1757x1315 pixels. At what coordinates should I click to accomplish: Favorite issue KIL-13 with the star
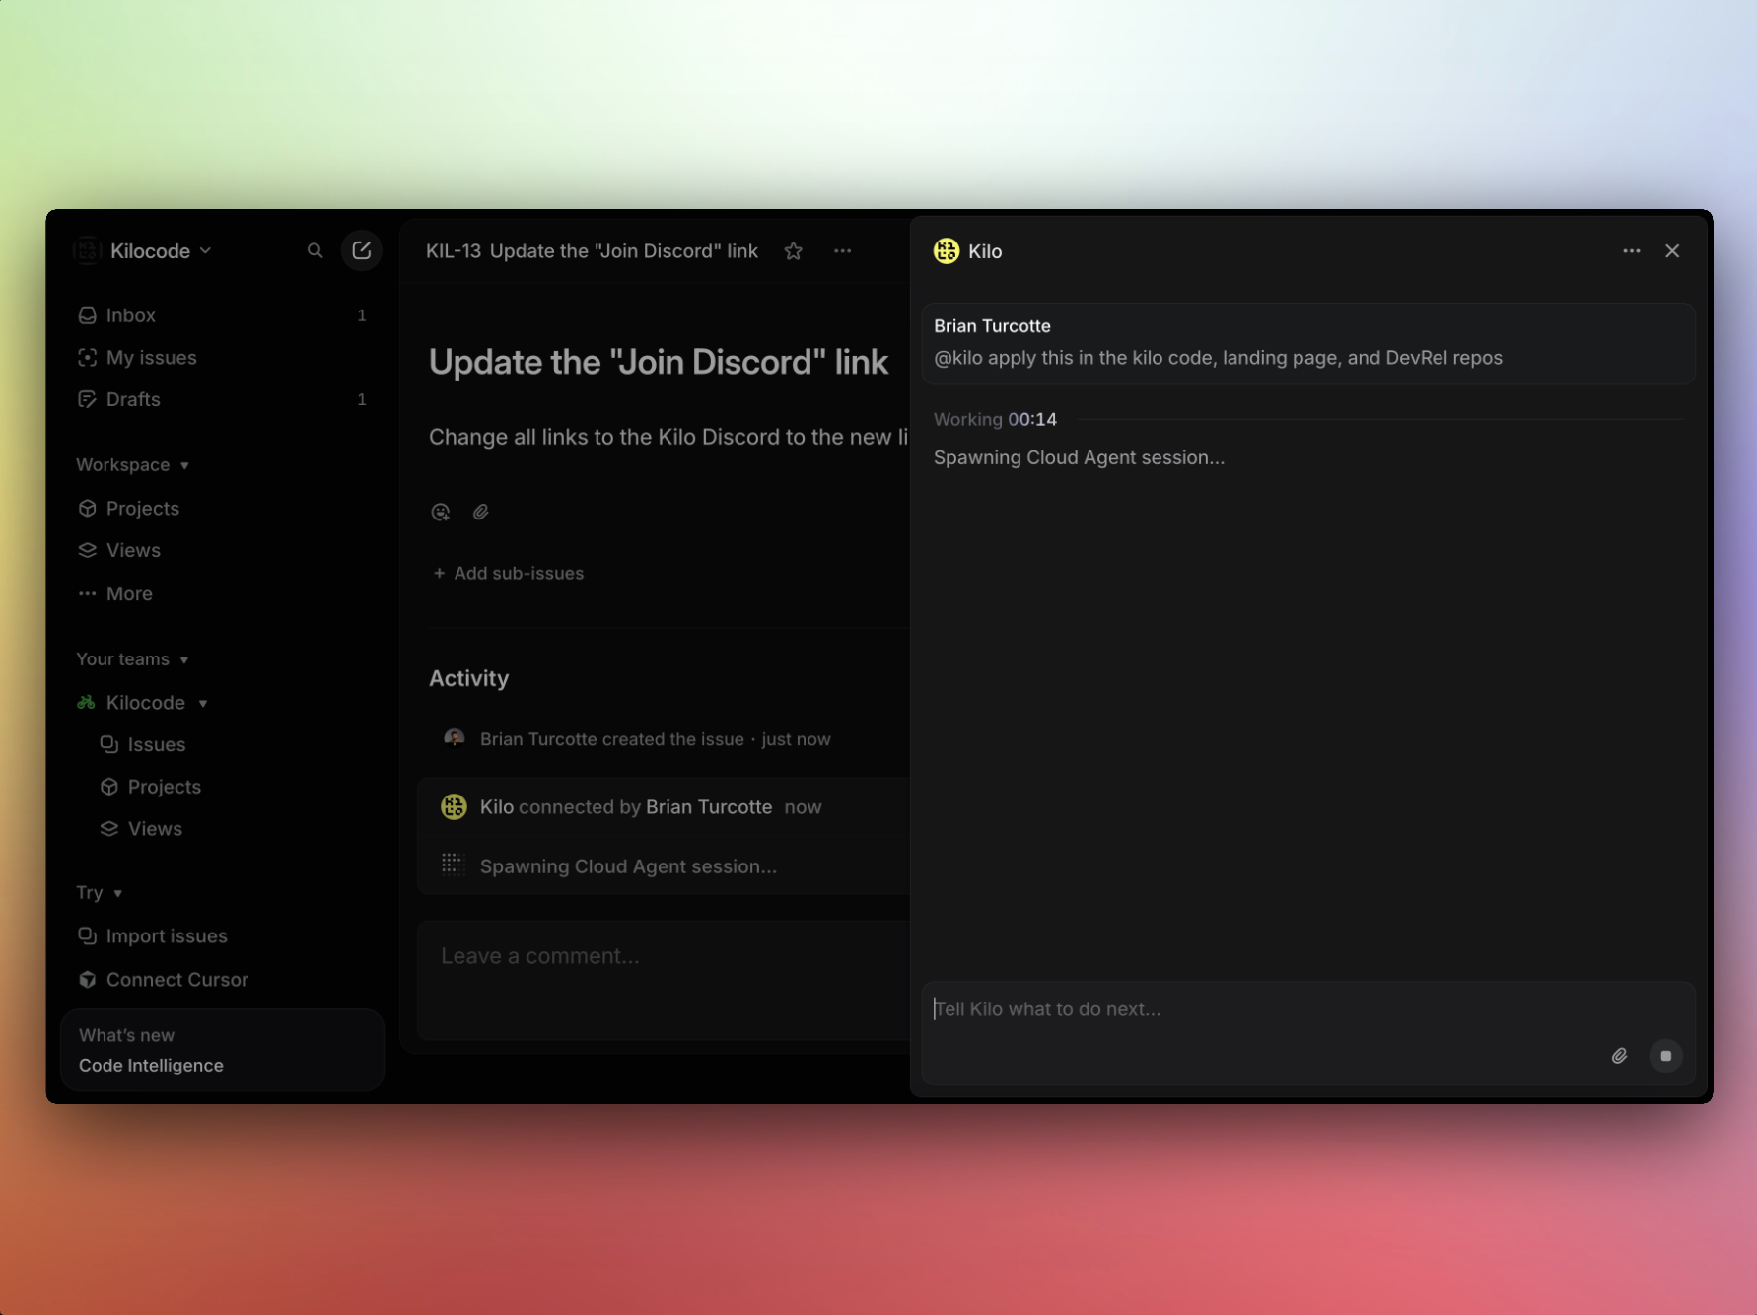[x=794, y=251]
